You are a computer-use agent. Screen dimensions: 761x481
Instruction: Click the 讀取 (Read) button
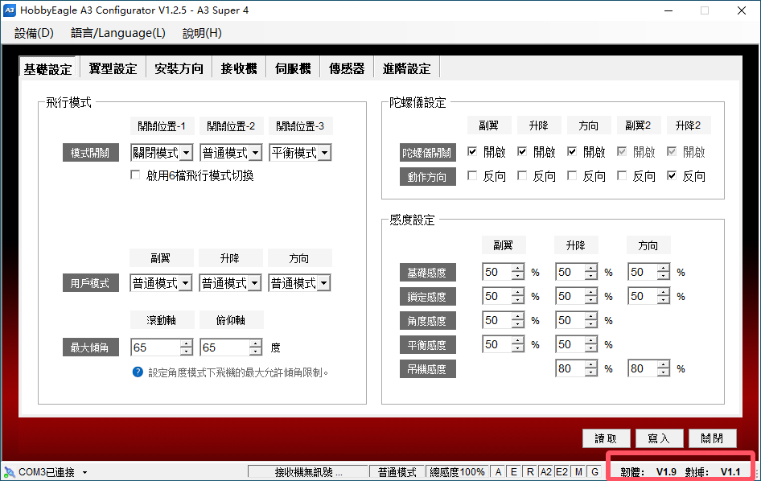(x=606, y=438)
